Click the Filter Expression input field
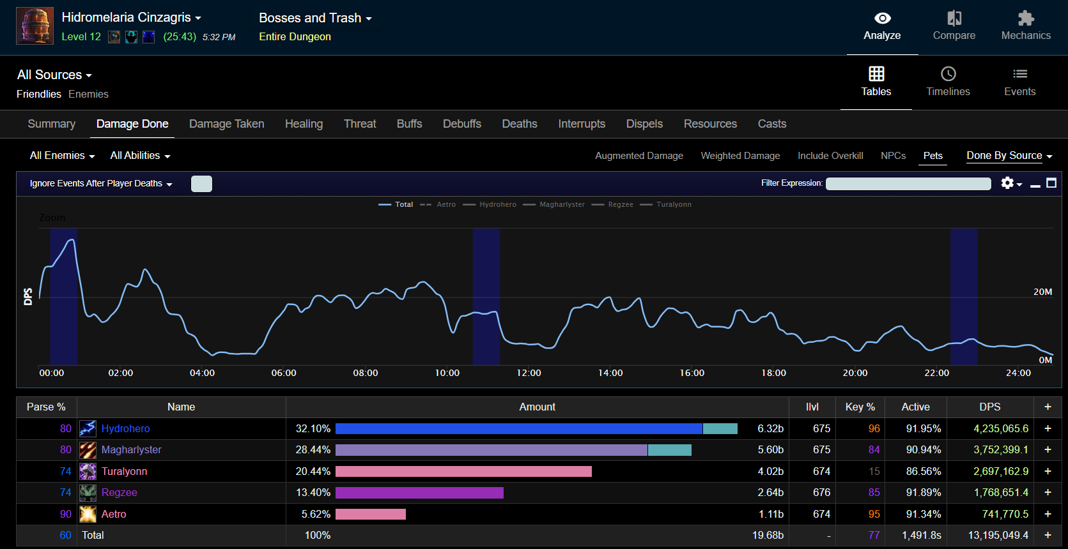Image resolution: width=1068 pixels, height=549 pixels. click(x=908, y=184)
